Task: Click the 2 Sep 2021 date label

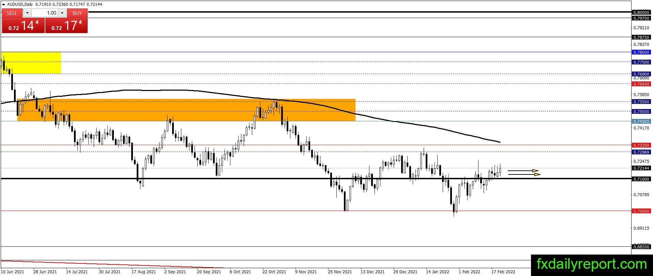Action: coord(175,272)
